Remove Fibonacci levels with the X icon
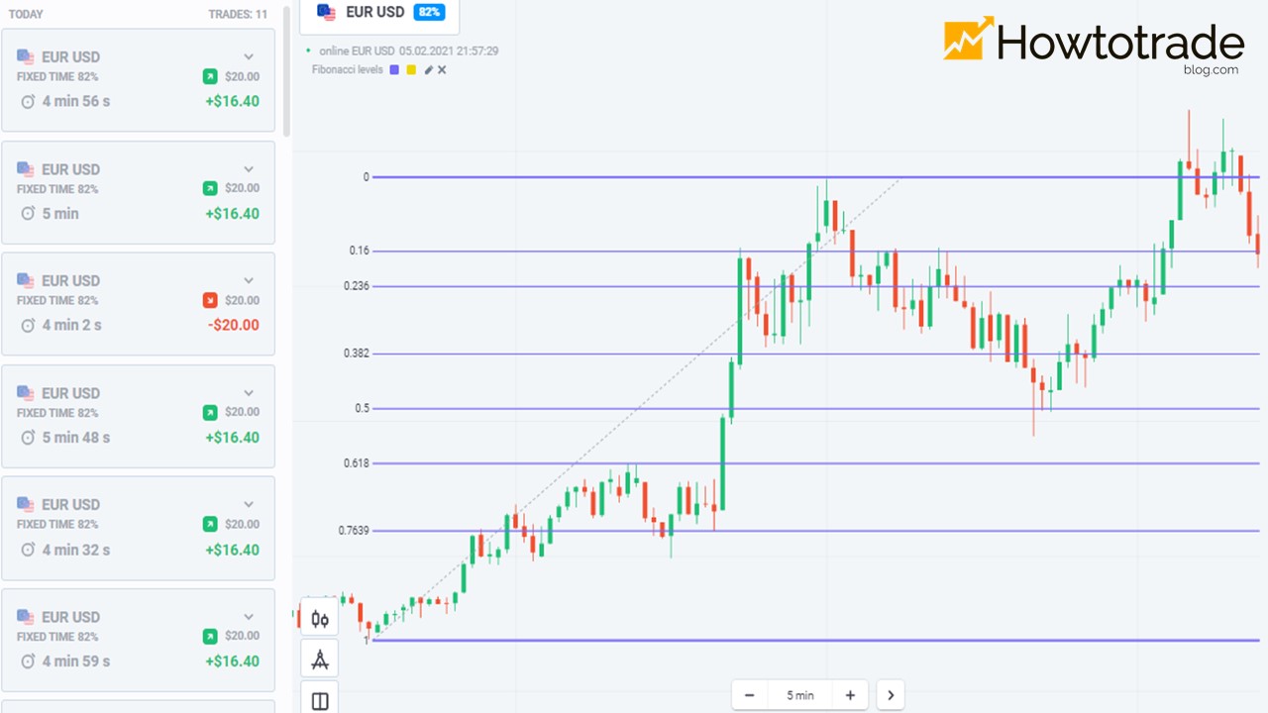The width and height of the screenshot is (1268, 713). pyautogui.click(x=442, y=70)
